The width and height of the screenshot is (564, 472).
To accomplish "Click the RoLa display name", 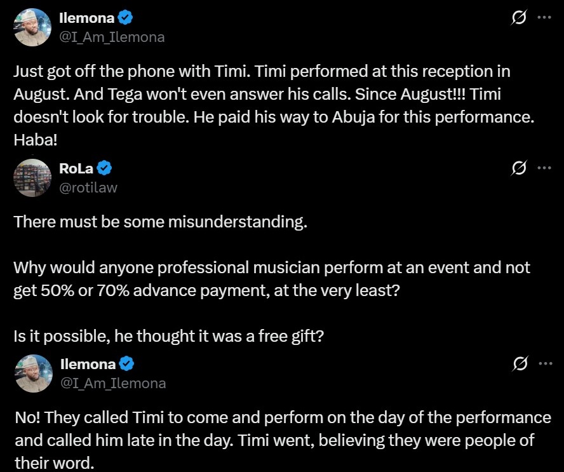I will pos(77,168).
